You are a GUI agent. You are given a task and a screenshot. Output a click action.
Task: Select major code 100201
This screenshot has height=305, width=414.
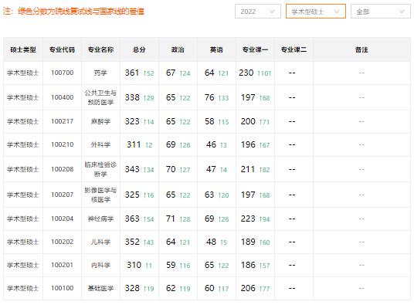pyautogui.click(x=62, y=265)
